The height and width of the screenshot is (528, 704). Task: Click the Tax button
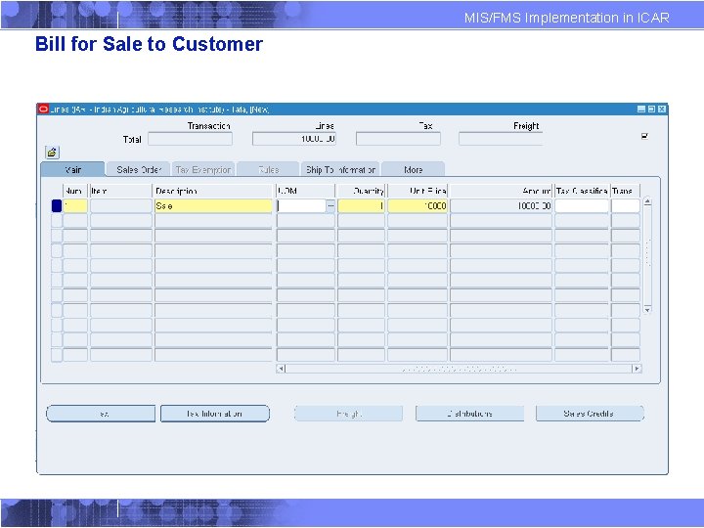101,414
